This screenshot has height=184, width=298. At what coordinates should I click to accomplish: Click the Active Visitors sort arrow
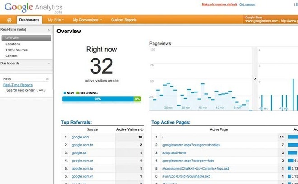coord(142,130)
